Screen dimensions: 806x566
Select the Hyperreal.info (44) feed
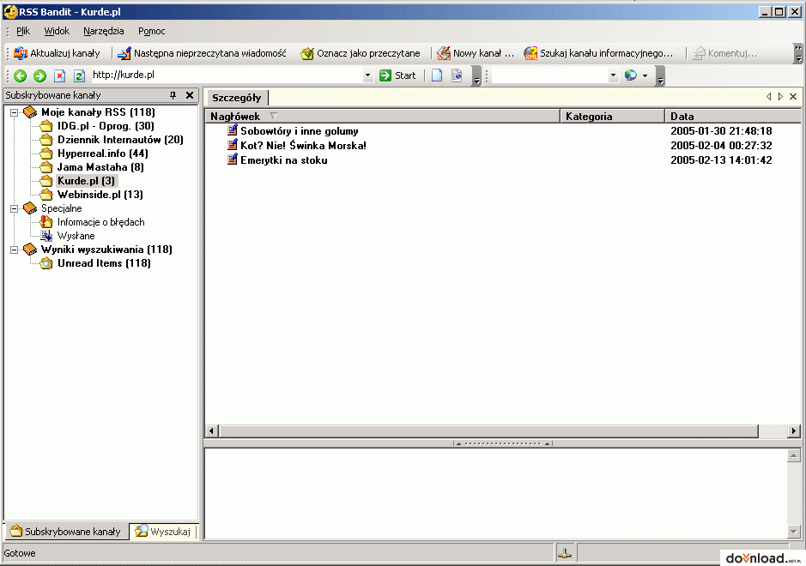click(x=102, y=154)
